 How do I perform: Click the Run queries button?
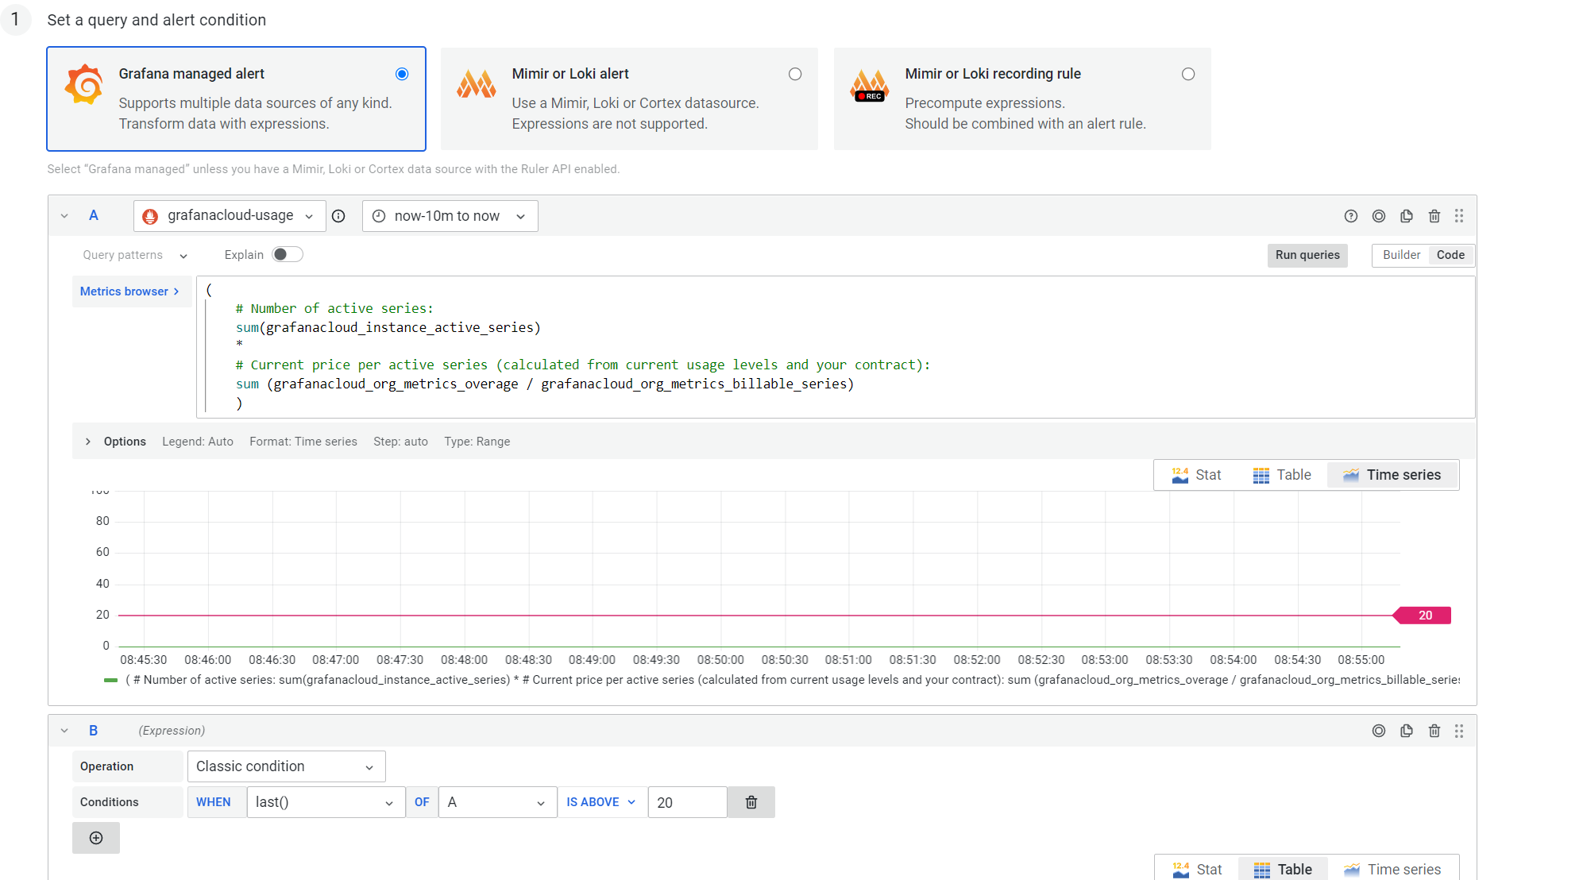tap(1307, 255)
